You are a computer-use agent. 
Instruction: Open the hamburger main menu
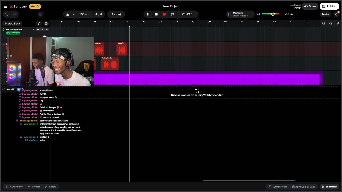(6, 6)
